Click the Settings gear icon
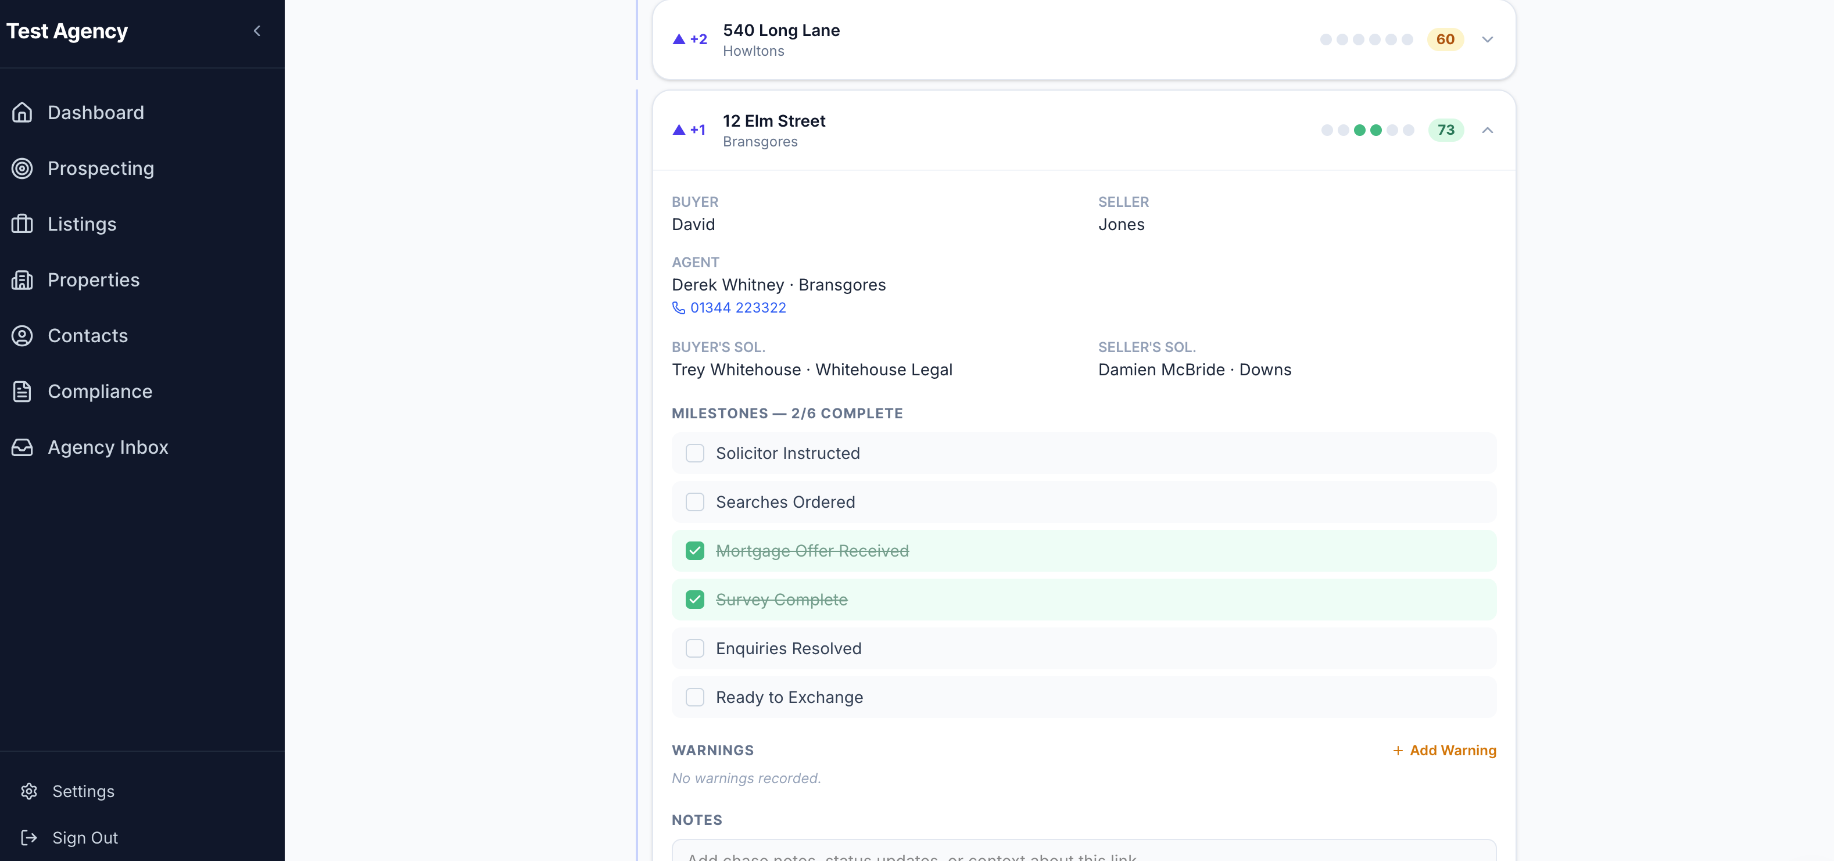 [29, 791]
